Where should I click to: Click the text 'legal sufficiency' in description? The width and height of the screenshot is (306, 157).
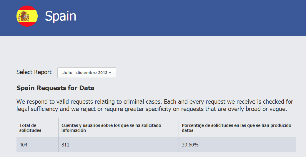click(x=37, y=109)
